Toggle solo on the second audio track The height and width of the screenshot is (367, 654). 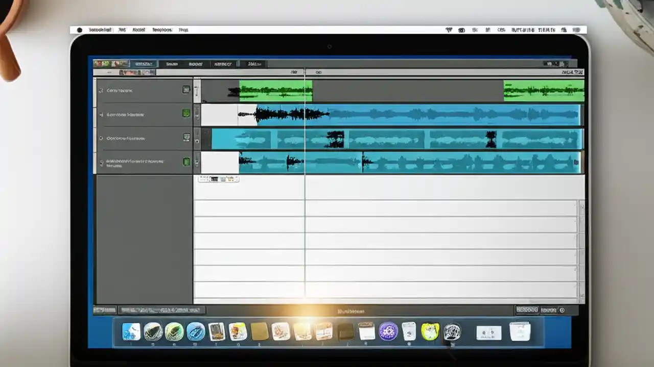(101, 114)
